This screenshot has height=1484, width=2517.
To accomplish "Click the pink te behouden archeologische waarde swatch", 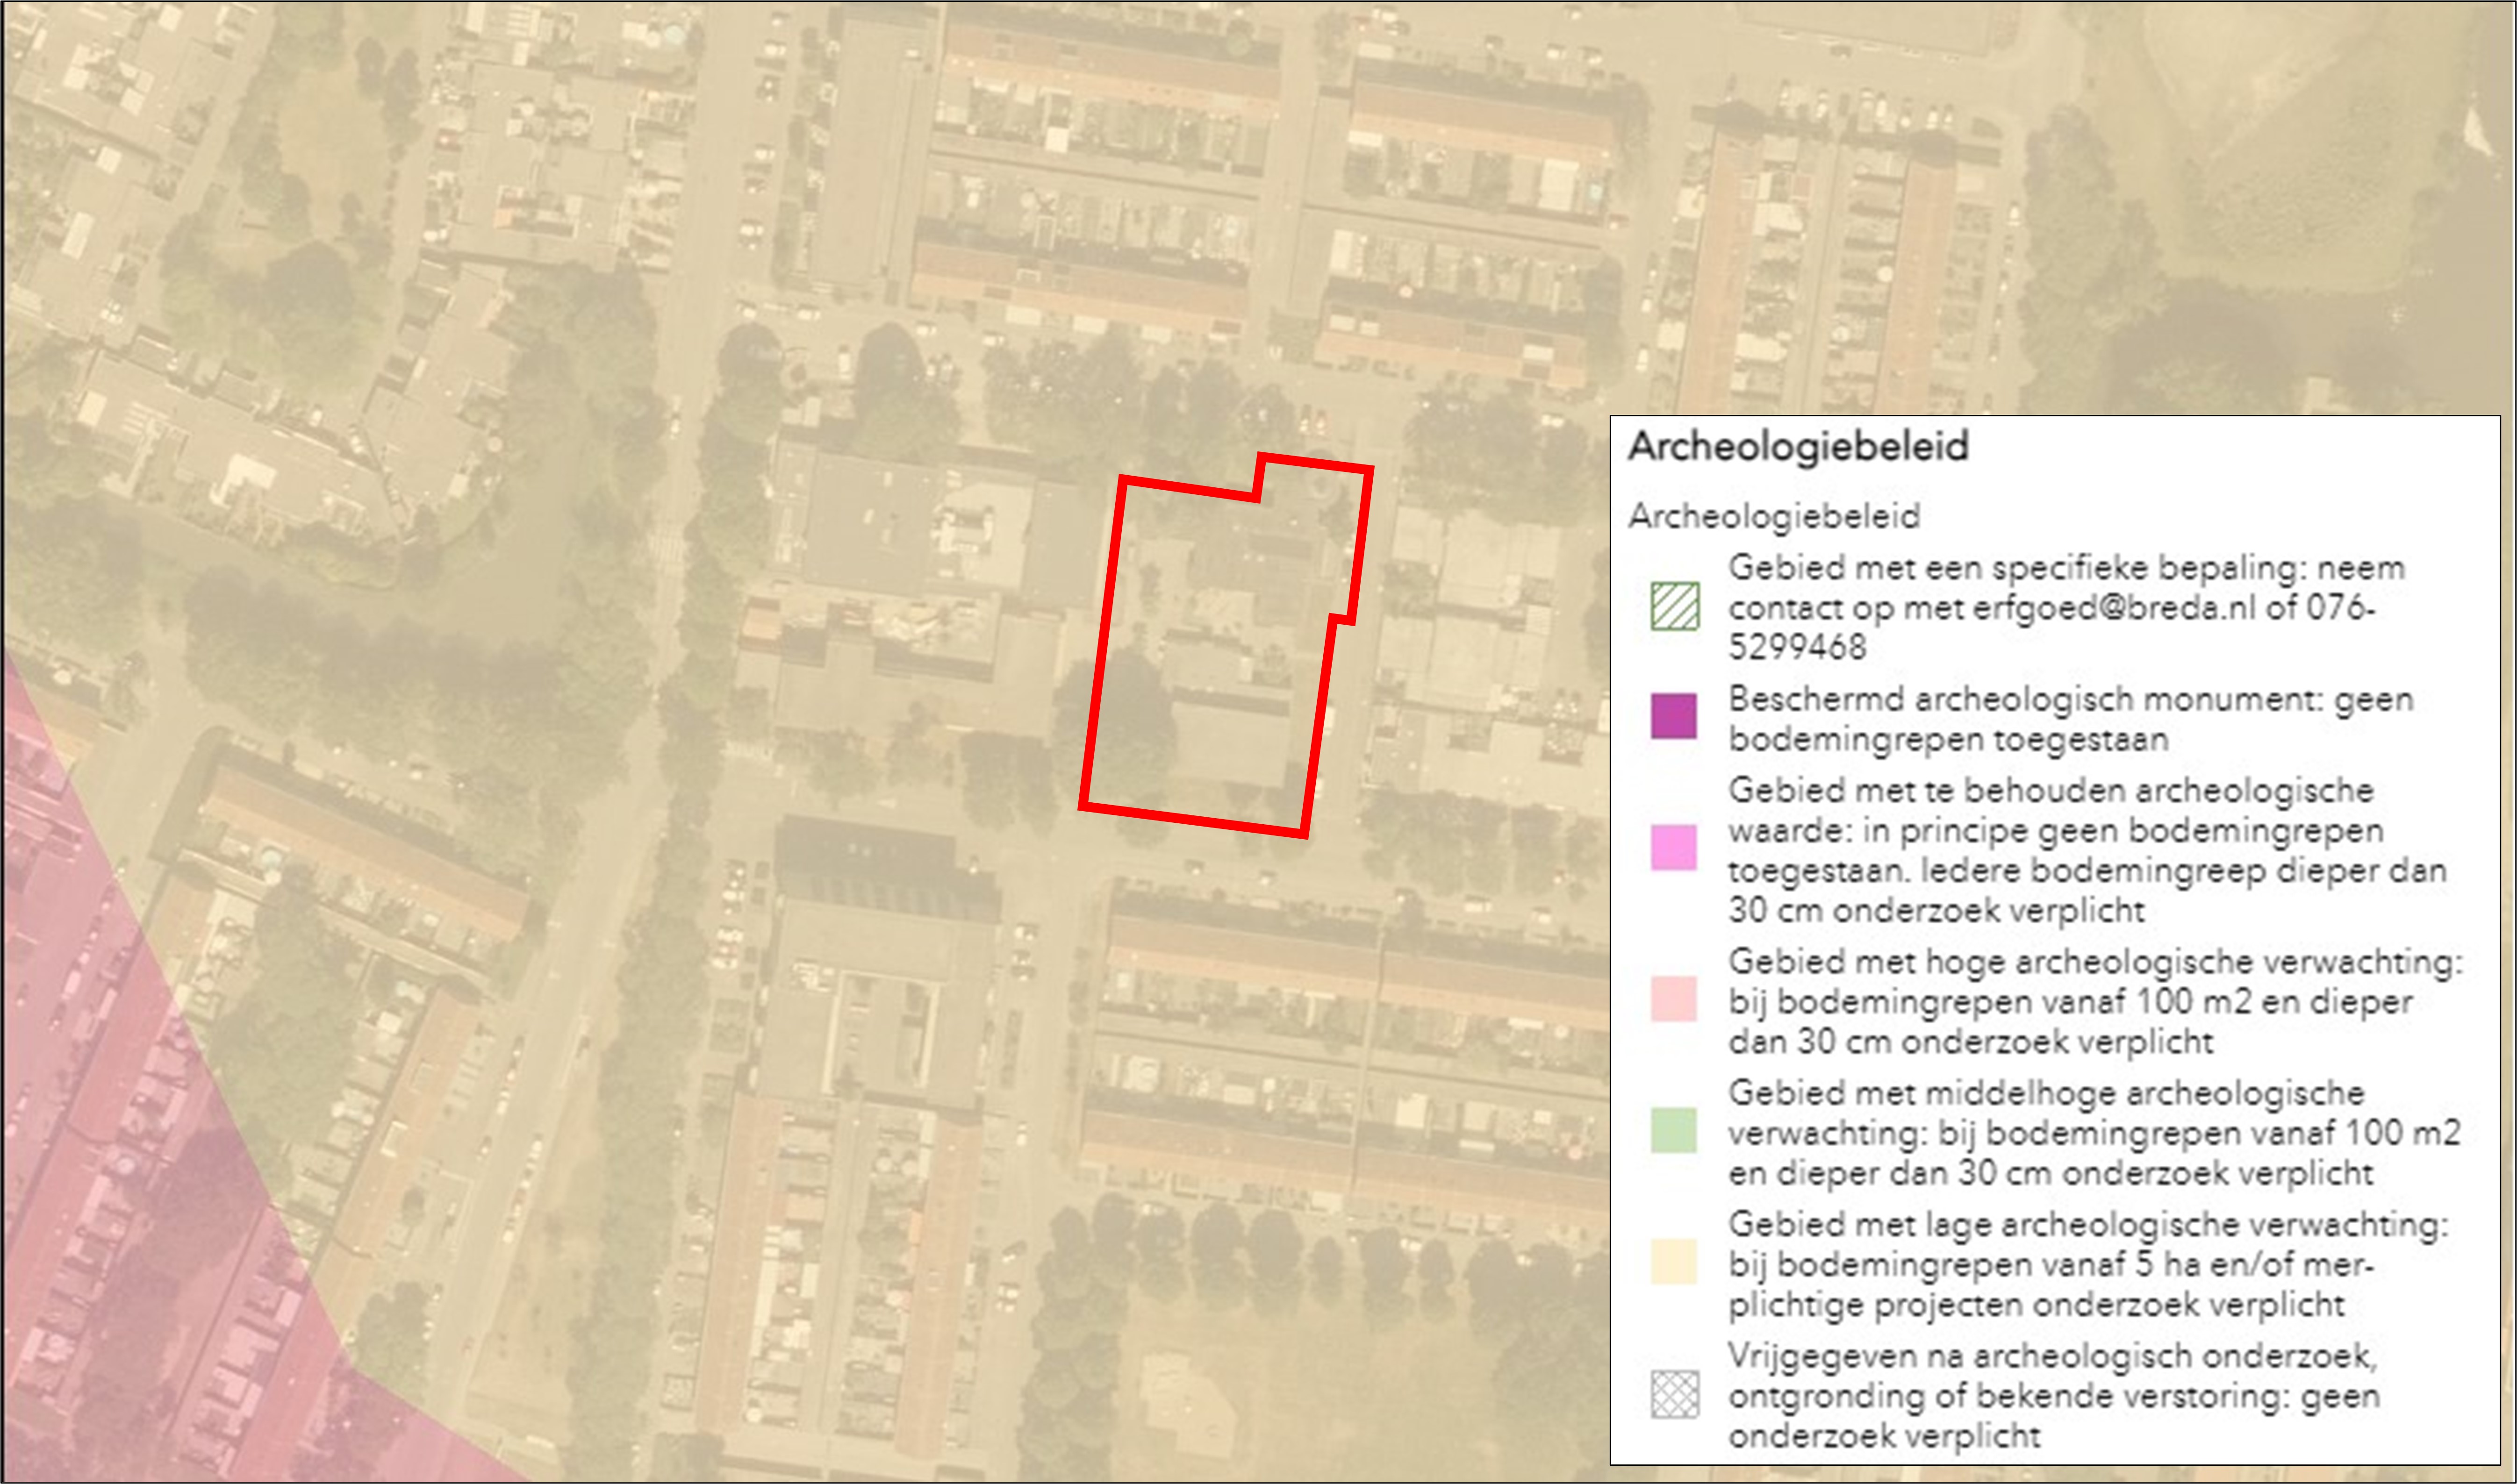I will click(x=1674, y=848).
